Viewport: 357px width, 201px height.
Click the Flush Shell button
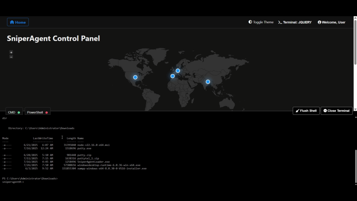click(306, 111)
